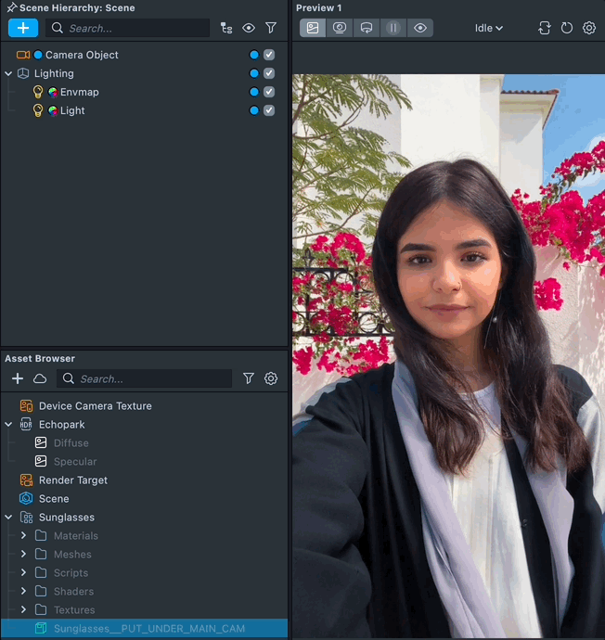Screen dimensions: 605x640
Task: Click the Preview reset circular arrow icon
Action: [567, 28]
